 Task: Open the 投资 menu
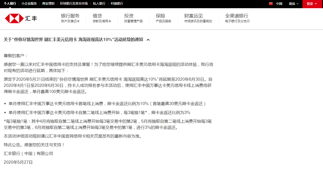click(133, 18)
